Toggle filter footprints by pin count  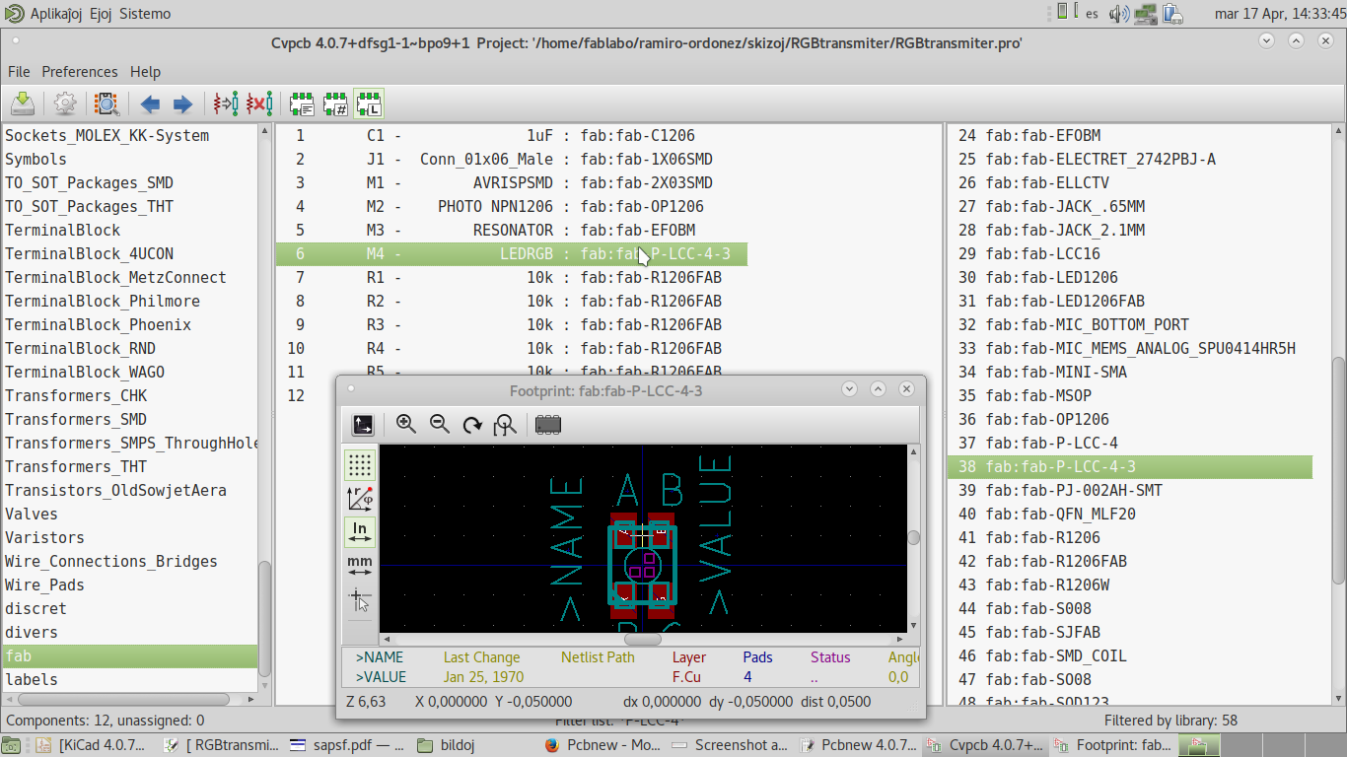coord(335,103)
